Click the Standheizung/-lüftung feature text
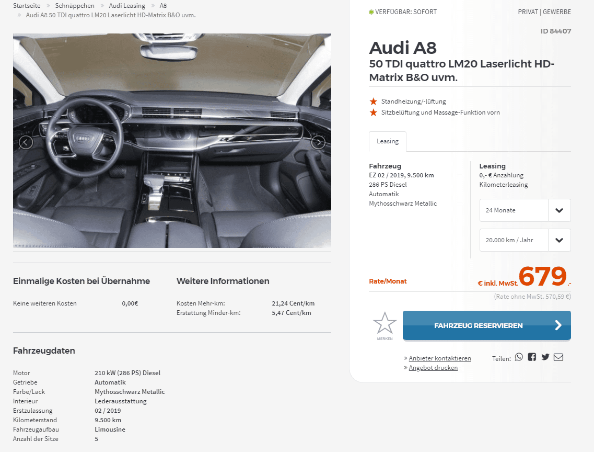594x452 pixels. [413, 101]
